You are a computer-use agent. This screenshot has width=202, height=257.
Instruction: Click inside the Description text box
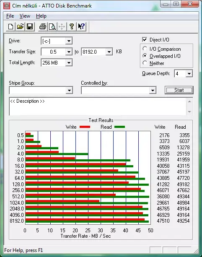(x=98, y=106)
